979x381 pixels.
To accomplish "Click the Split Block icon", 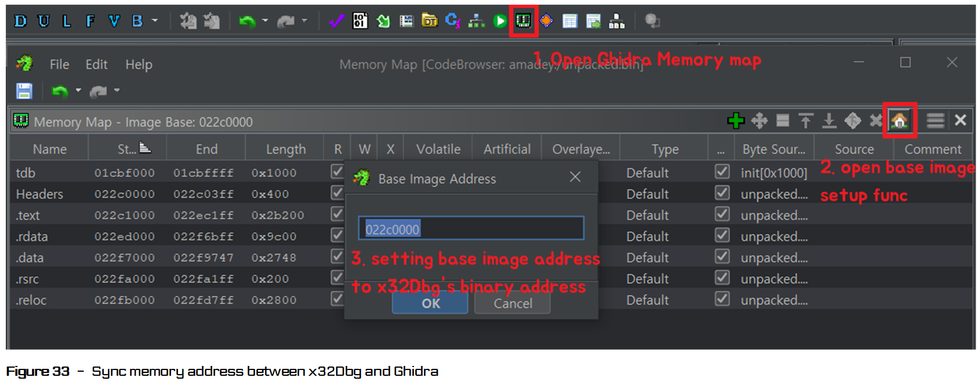I will [x=783, y=120].
